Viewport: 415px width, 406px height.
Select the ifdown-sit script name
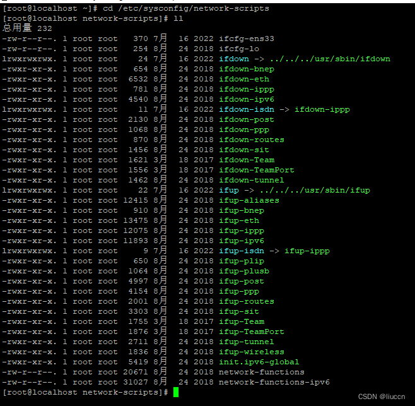click(x=244, y=150)
